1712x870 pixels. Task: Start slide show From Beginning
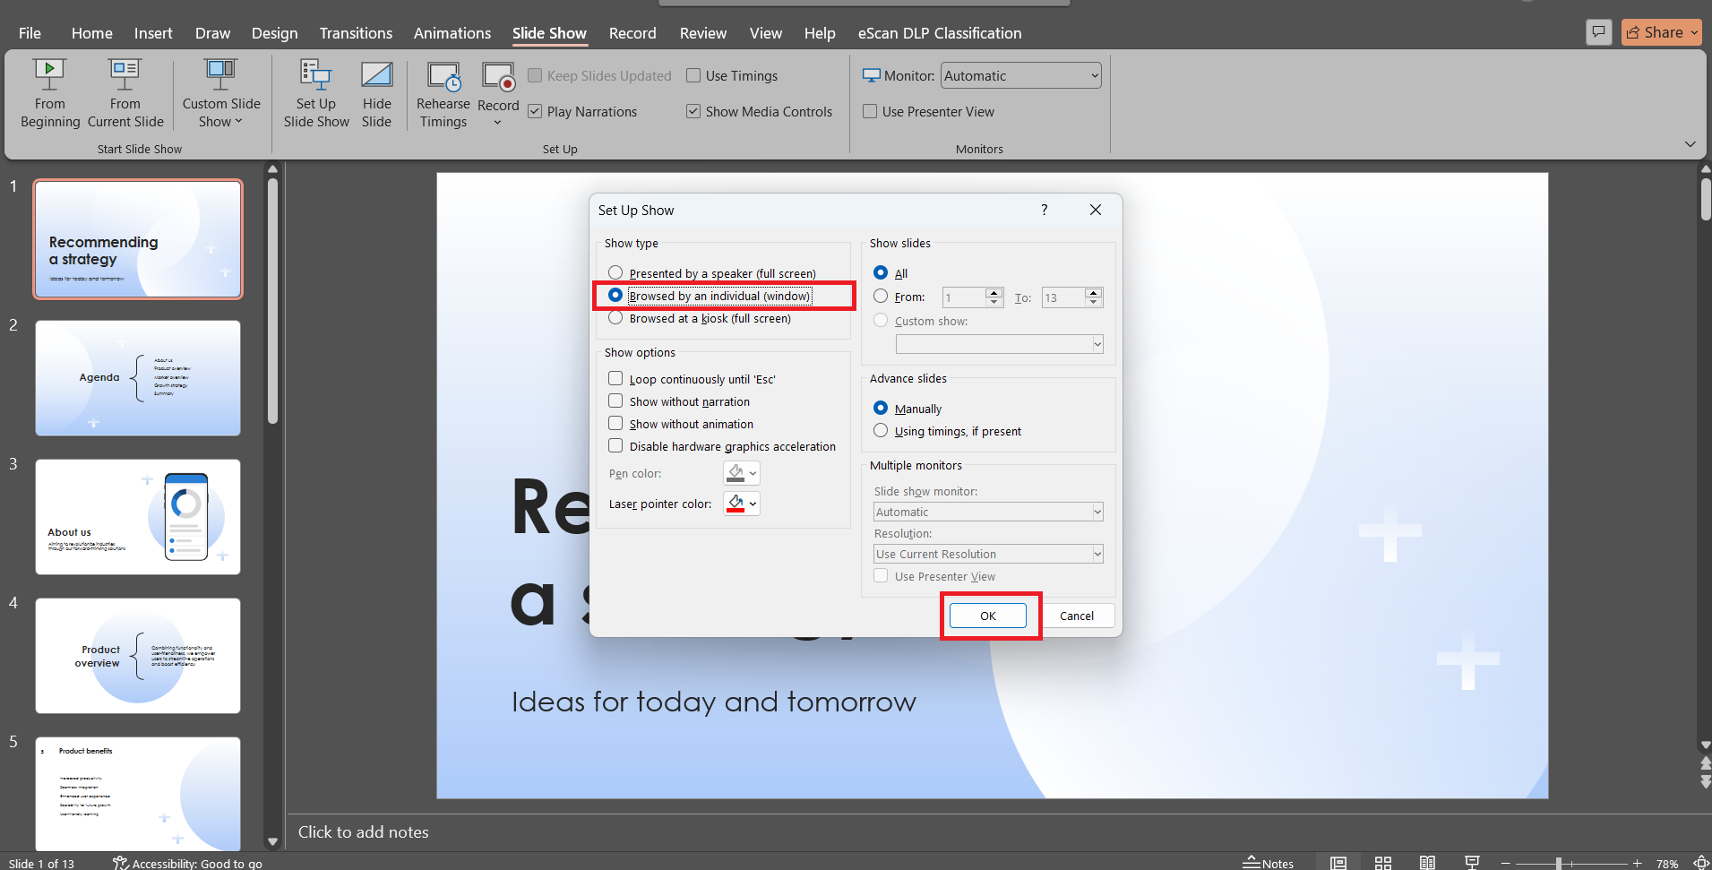(x=50, y=92)
